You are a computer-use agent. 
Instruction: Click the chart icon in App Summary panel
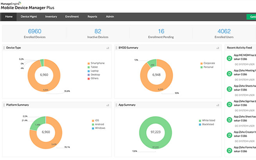pos(218,105)
